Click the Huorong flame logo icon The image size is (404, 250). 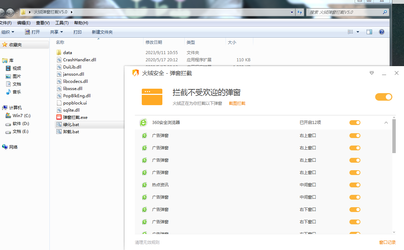(x=136, y=73)
